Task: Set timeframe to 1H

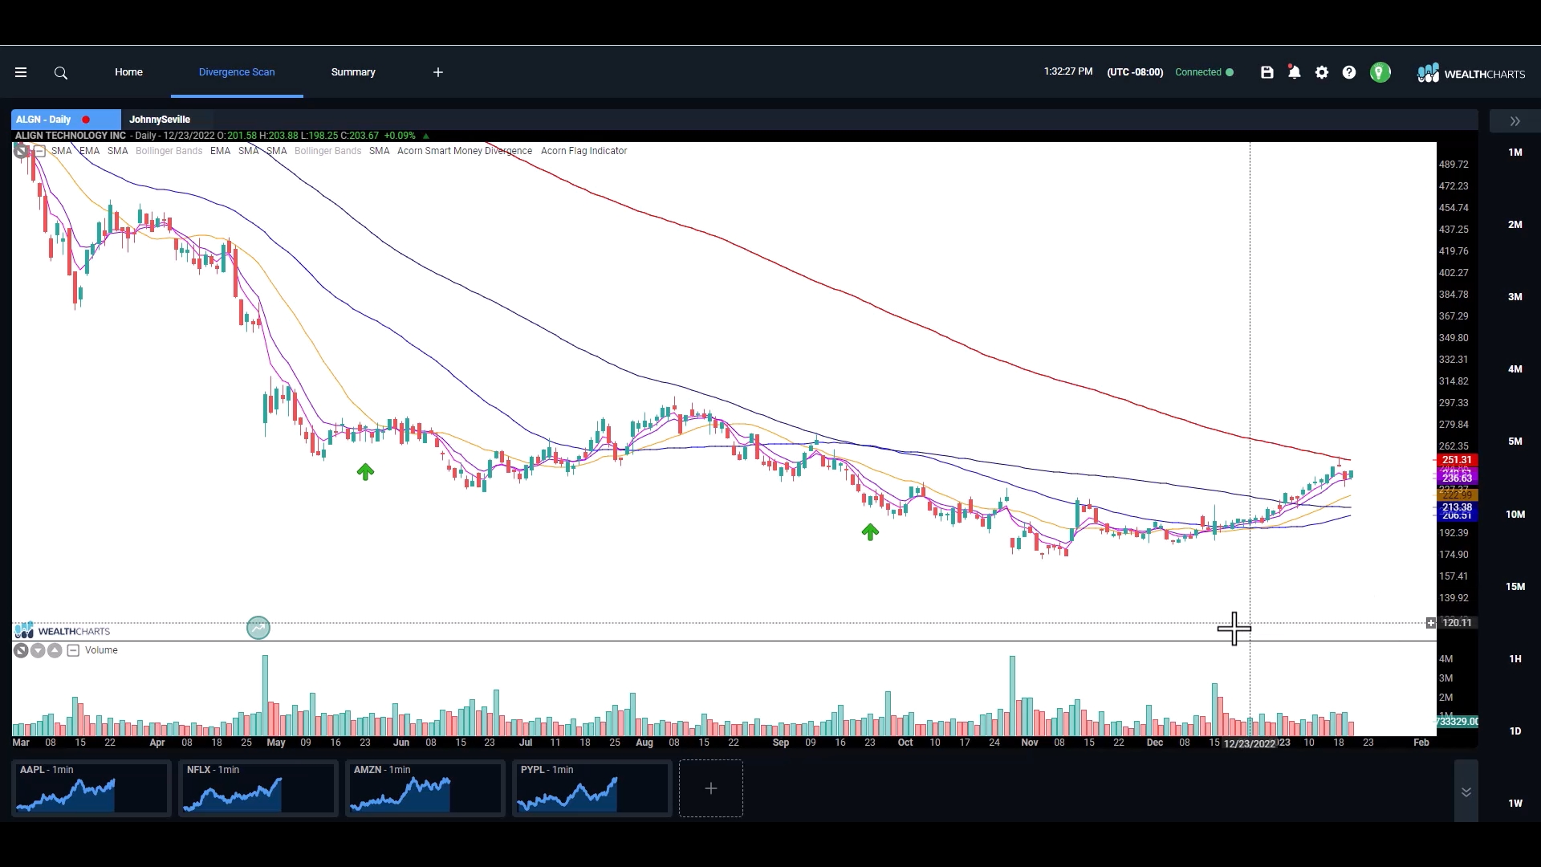Action: tap(1515, 659)
